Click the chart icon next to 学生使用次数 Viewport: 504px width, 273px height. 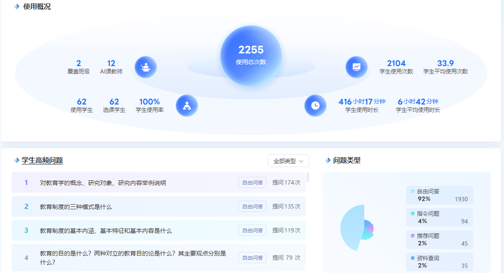[356, 67]
